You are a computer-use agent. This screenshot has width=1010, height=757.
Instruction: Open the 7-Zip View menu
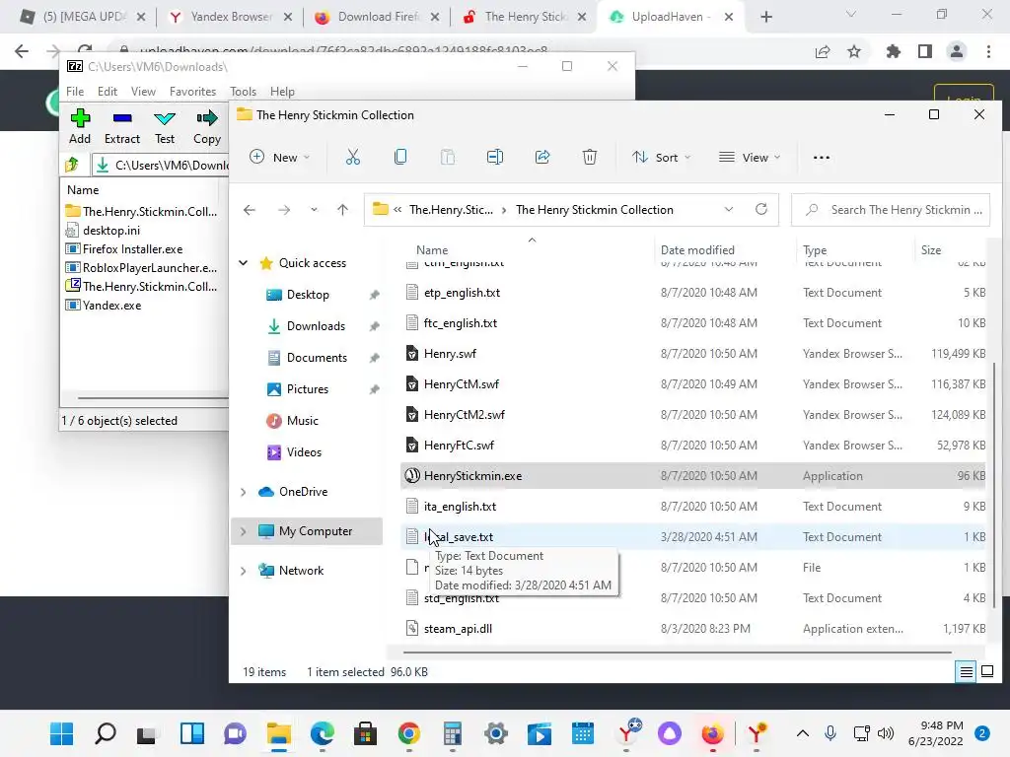143,92
